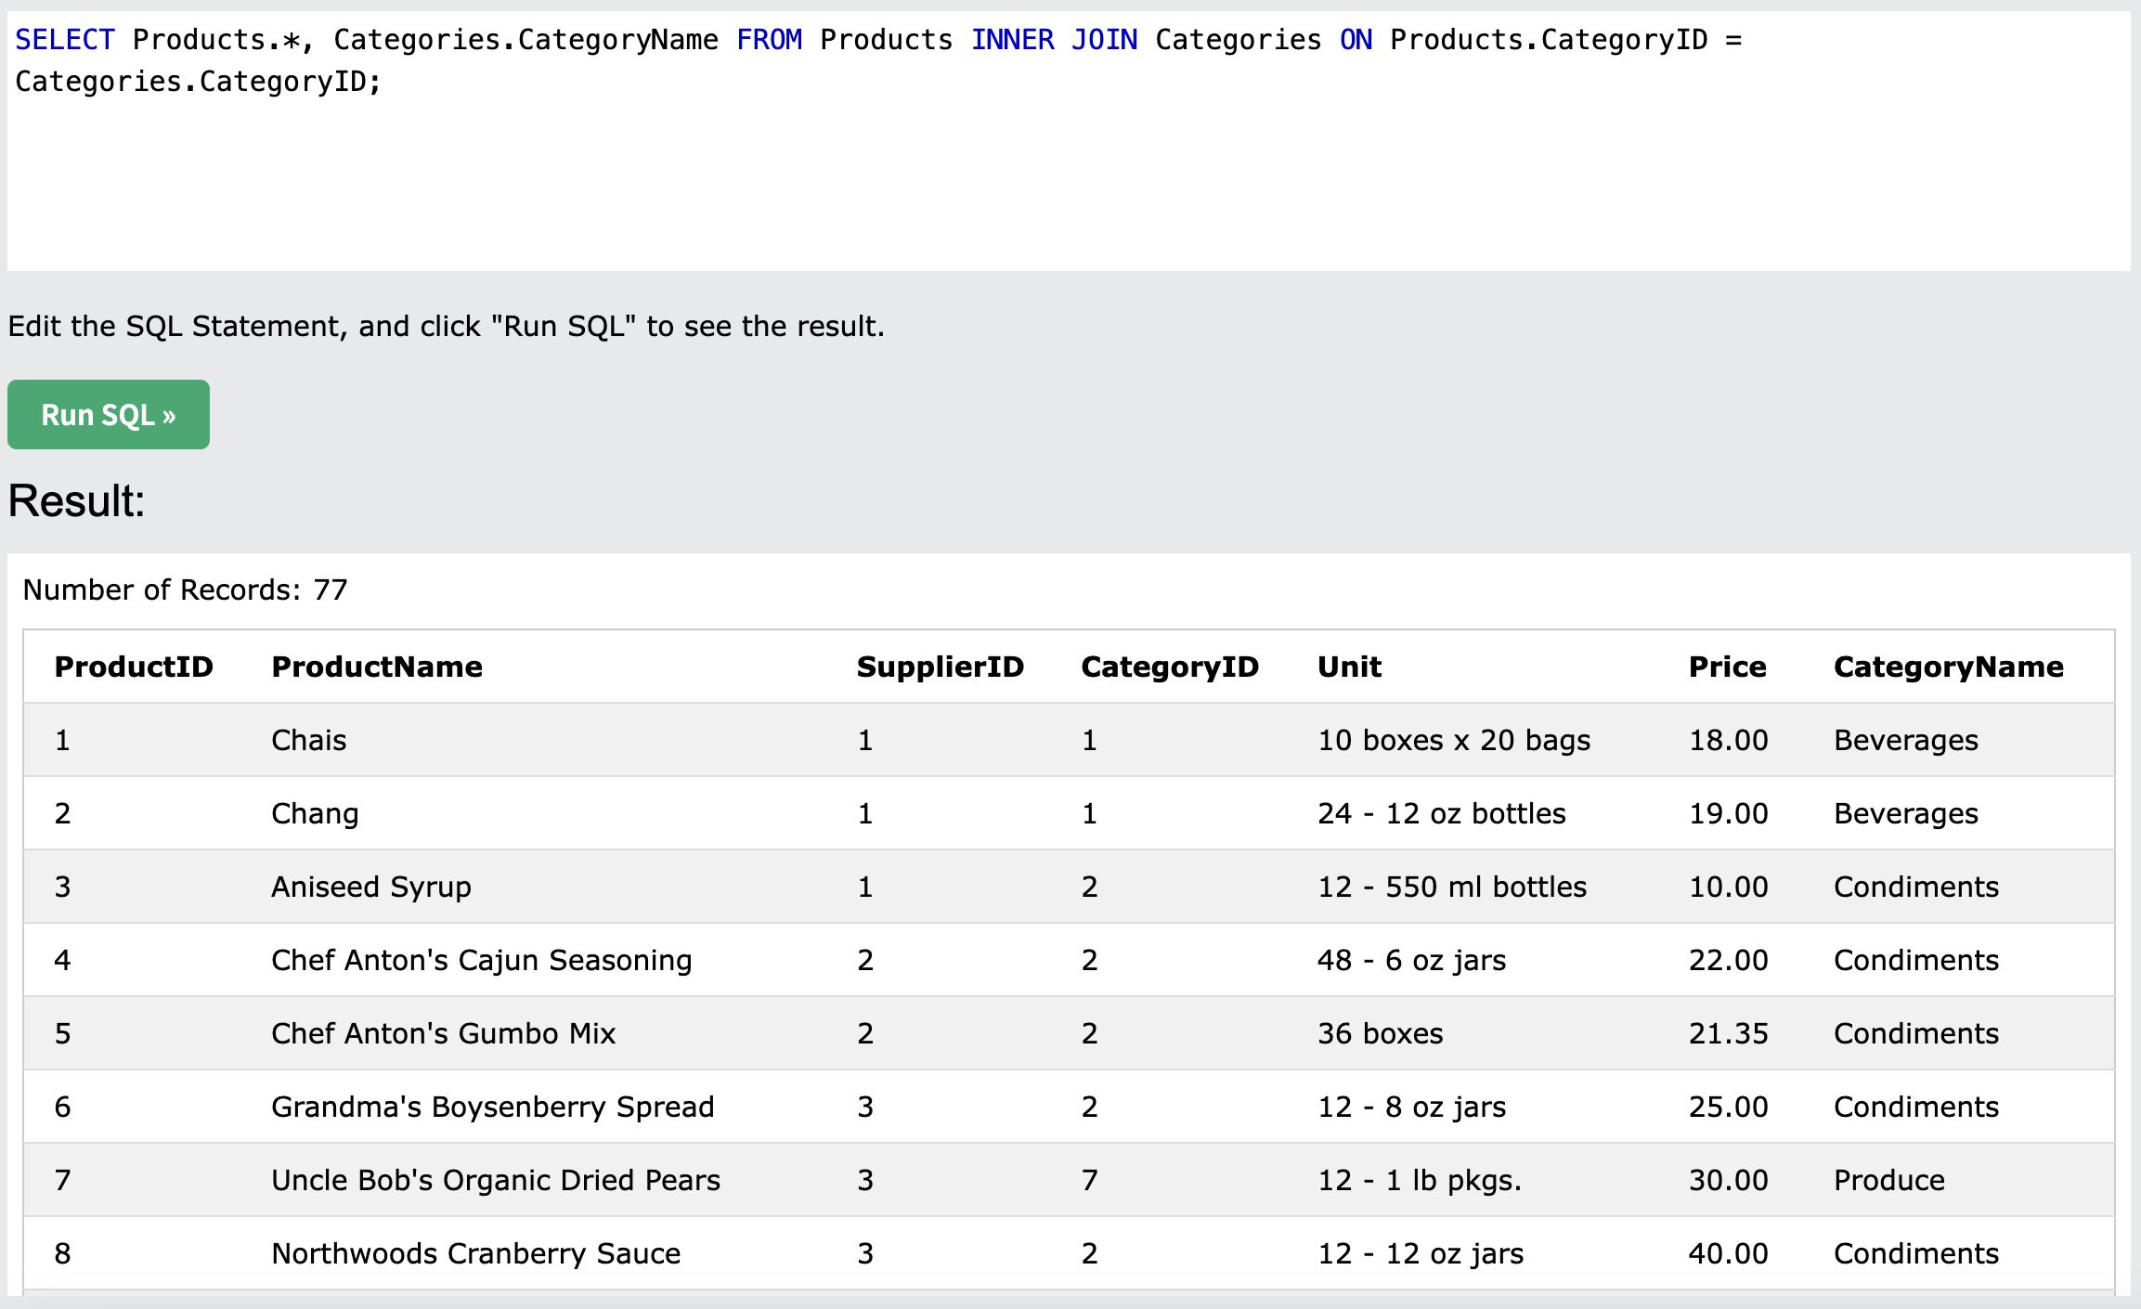This screenshot has height=1309, width=2141.
Task: Click the CategoryName column header
Action: (1948, 667)
